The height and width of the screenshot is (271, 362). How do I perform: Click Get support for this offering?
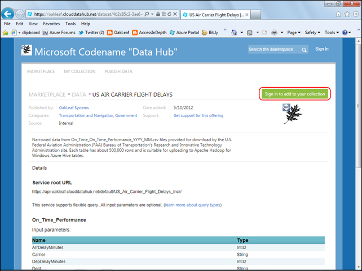click(x=198, y=116)
